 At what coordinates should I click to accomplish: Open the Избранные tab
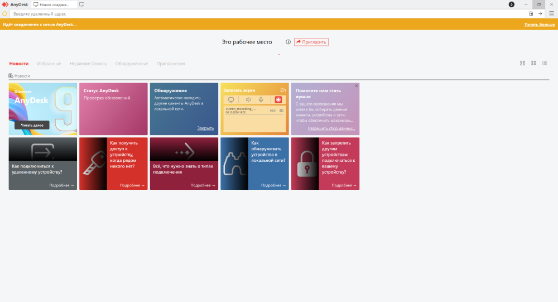pos(49,64)
